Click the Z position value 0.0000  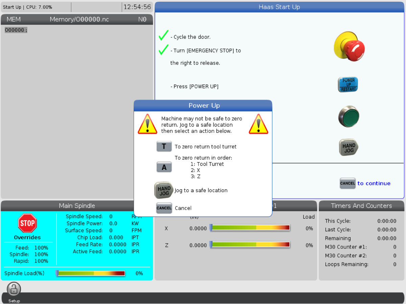[198, 246]
